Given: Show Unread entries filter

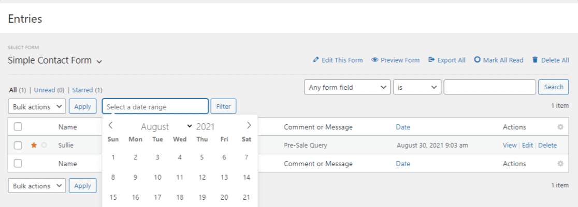Looking at the screenshot, I should click(x=45, y=90).
